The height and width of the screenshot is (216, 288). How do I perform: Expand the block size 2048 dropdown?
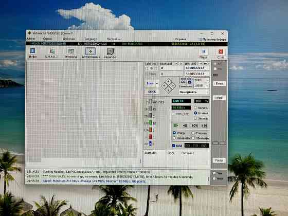tap(207, 80)
